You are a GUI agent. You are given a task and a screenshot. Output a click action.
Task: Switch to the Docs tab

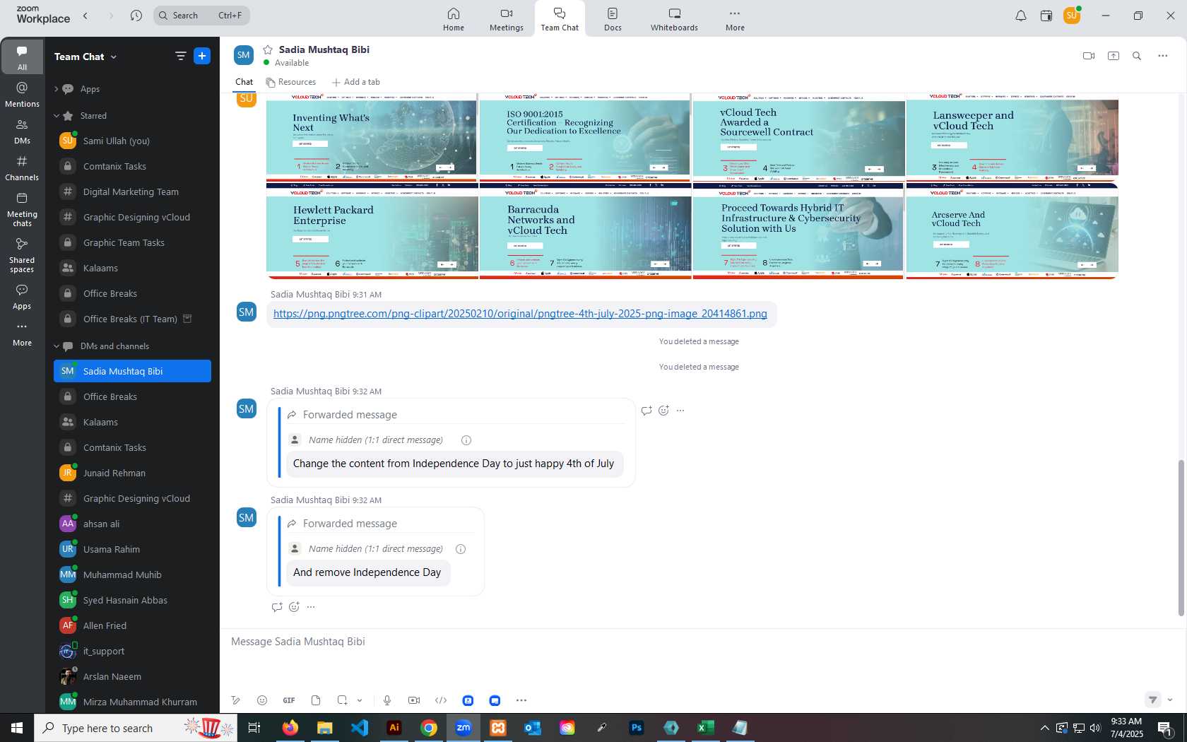click(613, 19)
